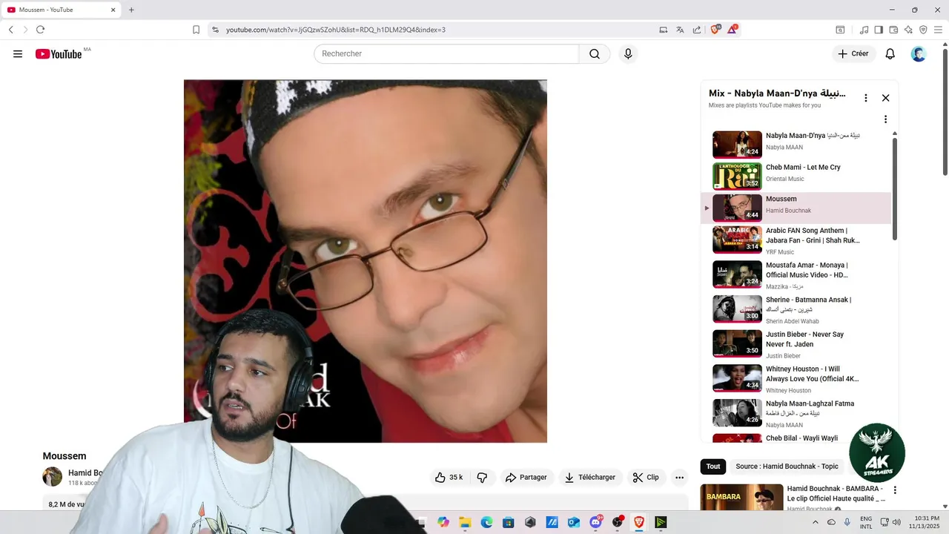Viewport: 949px width, 534px height.
Task: Open the translate page icon
Action: click(680, 30)
